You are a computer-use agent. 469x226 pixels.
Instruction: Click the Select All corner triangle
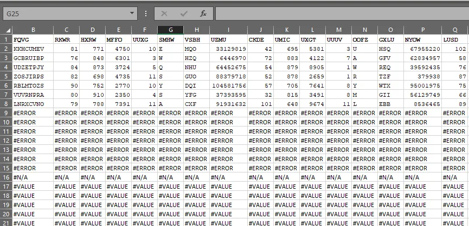tap(8, 30)
